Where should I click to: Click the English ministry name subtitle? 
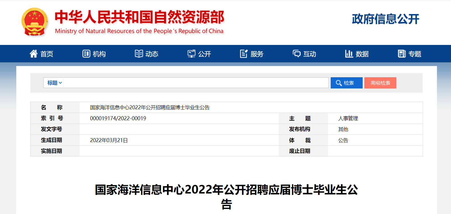tap(139, 31)
